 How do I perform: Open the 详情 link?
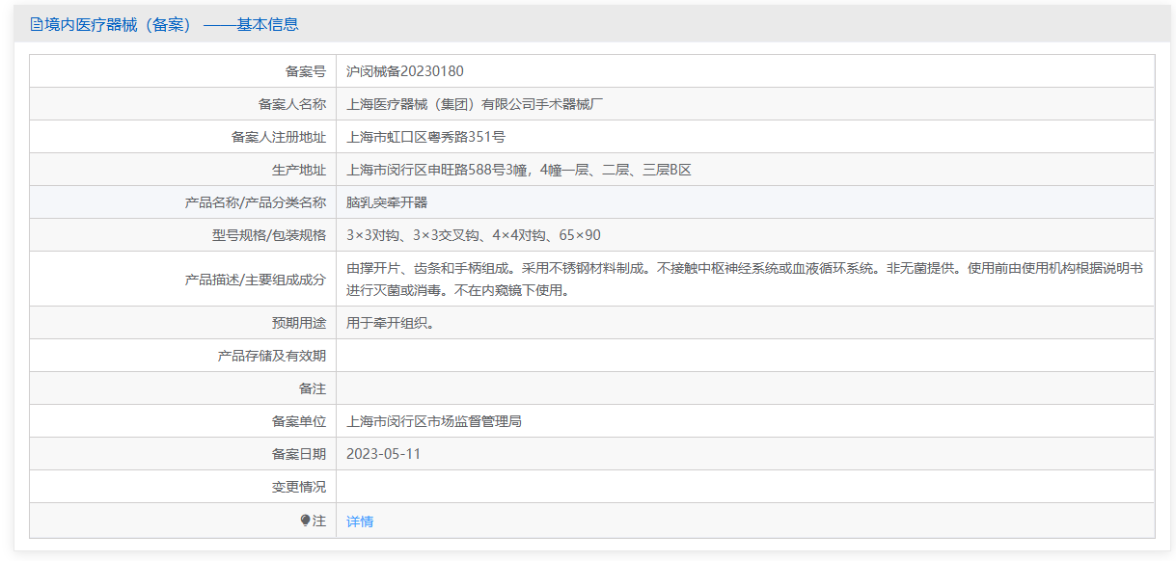(360, 521)
